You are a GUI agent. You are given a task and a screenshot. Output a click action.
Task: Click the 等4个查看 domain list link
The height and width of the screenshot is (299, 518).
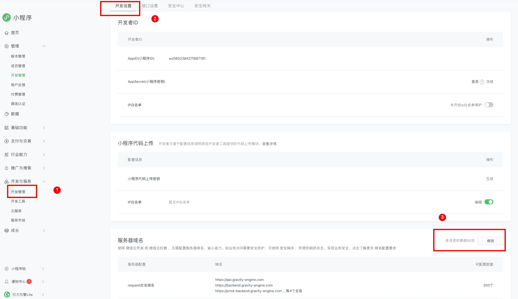coord(294,291)
